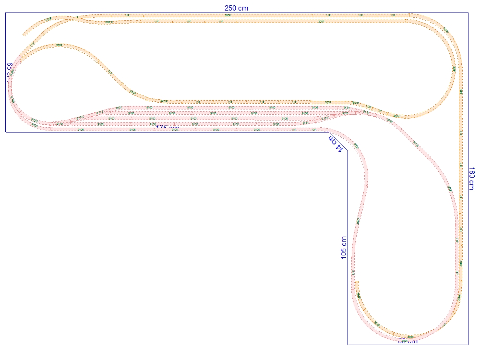Screen dimensions: 480x349
Task: Click the top pink yard siding track
Action: coord(216,108)
